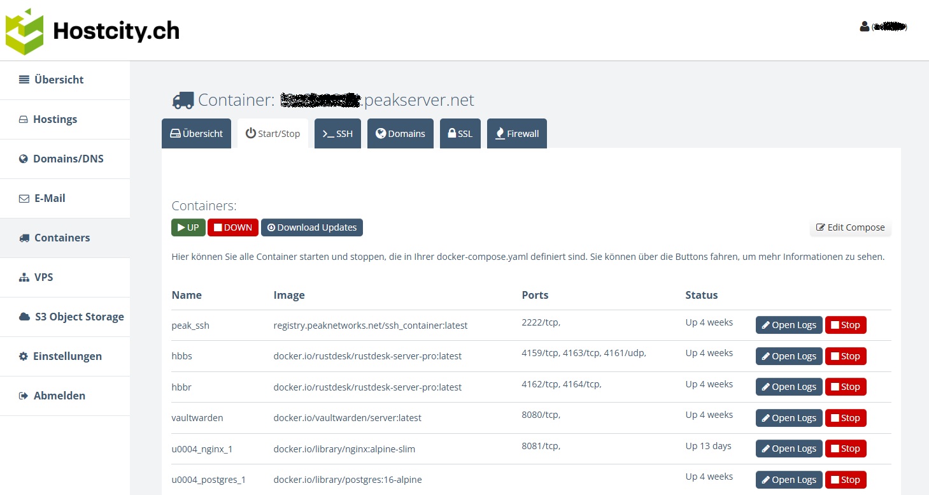Image resolution: width=929 pixels, height=495 pixels.
Task: Open Domains/DNS in the sidebar
Action: coord(67,159)
